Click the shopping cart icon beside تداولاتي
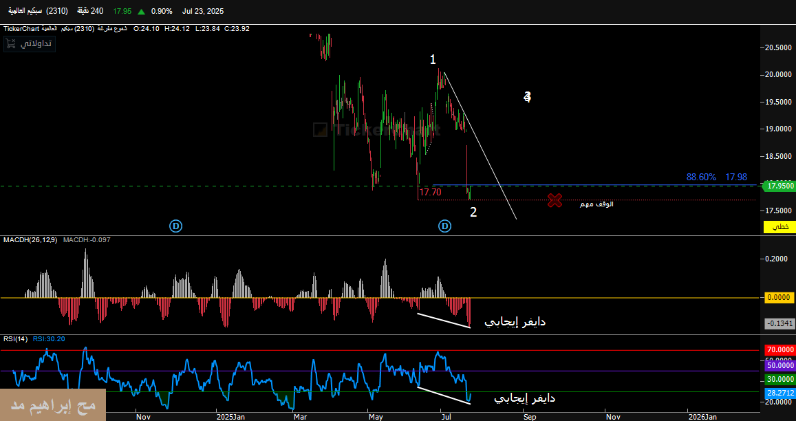 (11, 43)
